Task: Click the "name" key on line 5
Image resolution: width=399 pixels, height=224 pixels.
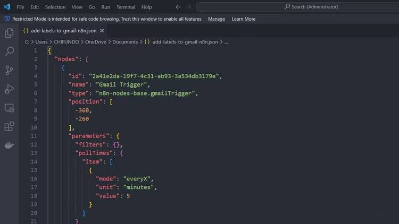Action: coord(78,84)
